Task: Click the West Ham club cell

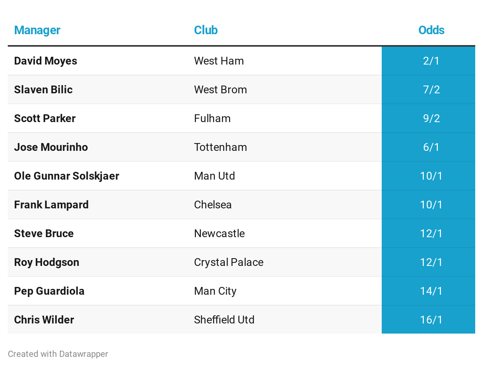Action: (219, 61)
